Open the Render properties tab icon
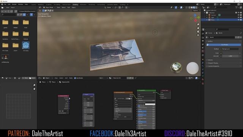Screen dimensions: 243x137 click(203, 38)
